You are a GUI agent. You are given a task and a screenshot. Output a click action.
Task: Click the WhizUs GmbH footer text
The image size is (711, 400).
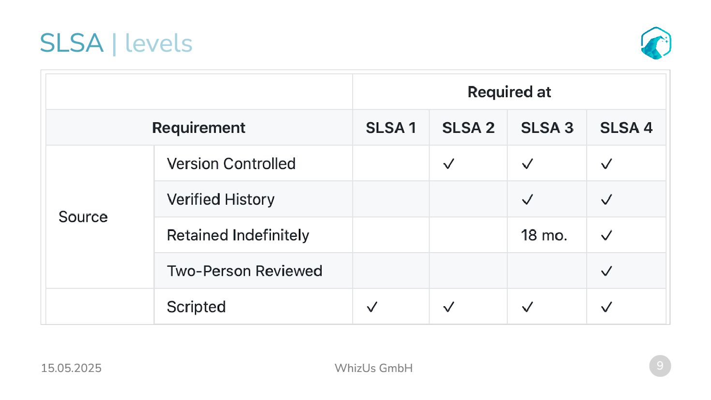tap(373, 368)
